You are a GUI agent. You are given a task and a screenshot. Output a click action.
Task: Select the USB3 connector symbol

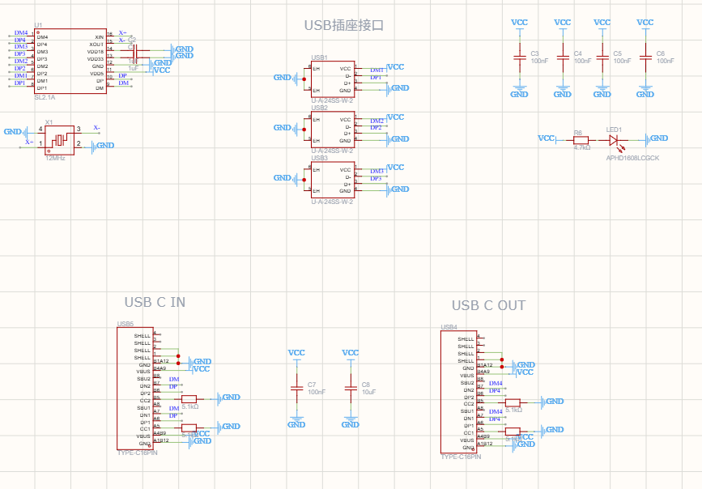(333, 180)
